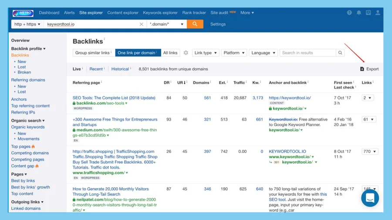Image resolution: width=392 pixels, height=220 pixels.
Task: Collapse Organic search section in sidebar
Action: point(28,120)
